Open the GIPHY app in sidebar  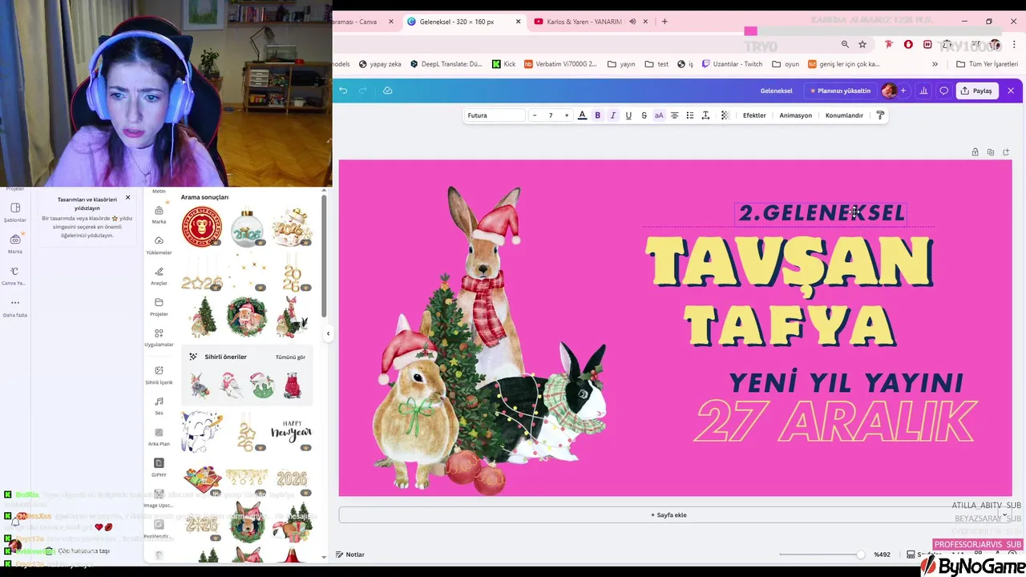pyautogui.click(x=159, y=467)
